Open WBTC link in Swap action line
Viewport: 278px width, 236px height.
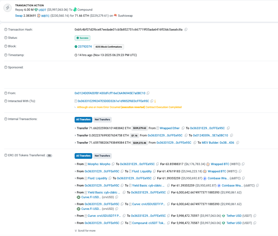pos(45,16)
